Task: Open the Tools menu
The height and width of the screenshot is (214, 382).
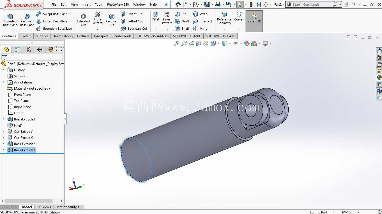Action: click(99, 4)
